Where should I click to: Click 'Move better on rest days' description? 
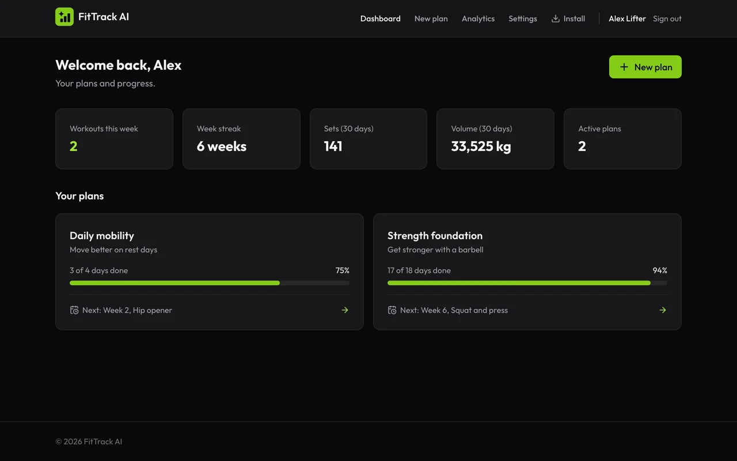tap(113, 250)
